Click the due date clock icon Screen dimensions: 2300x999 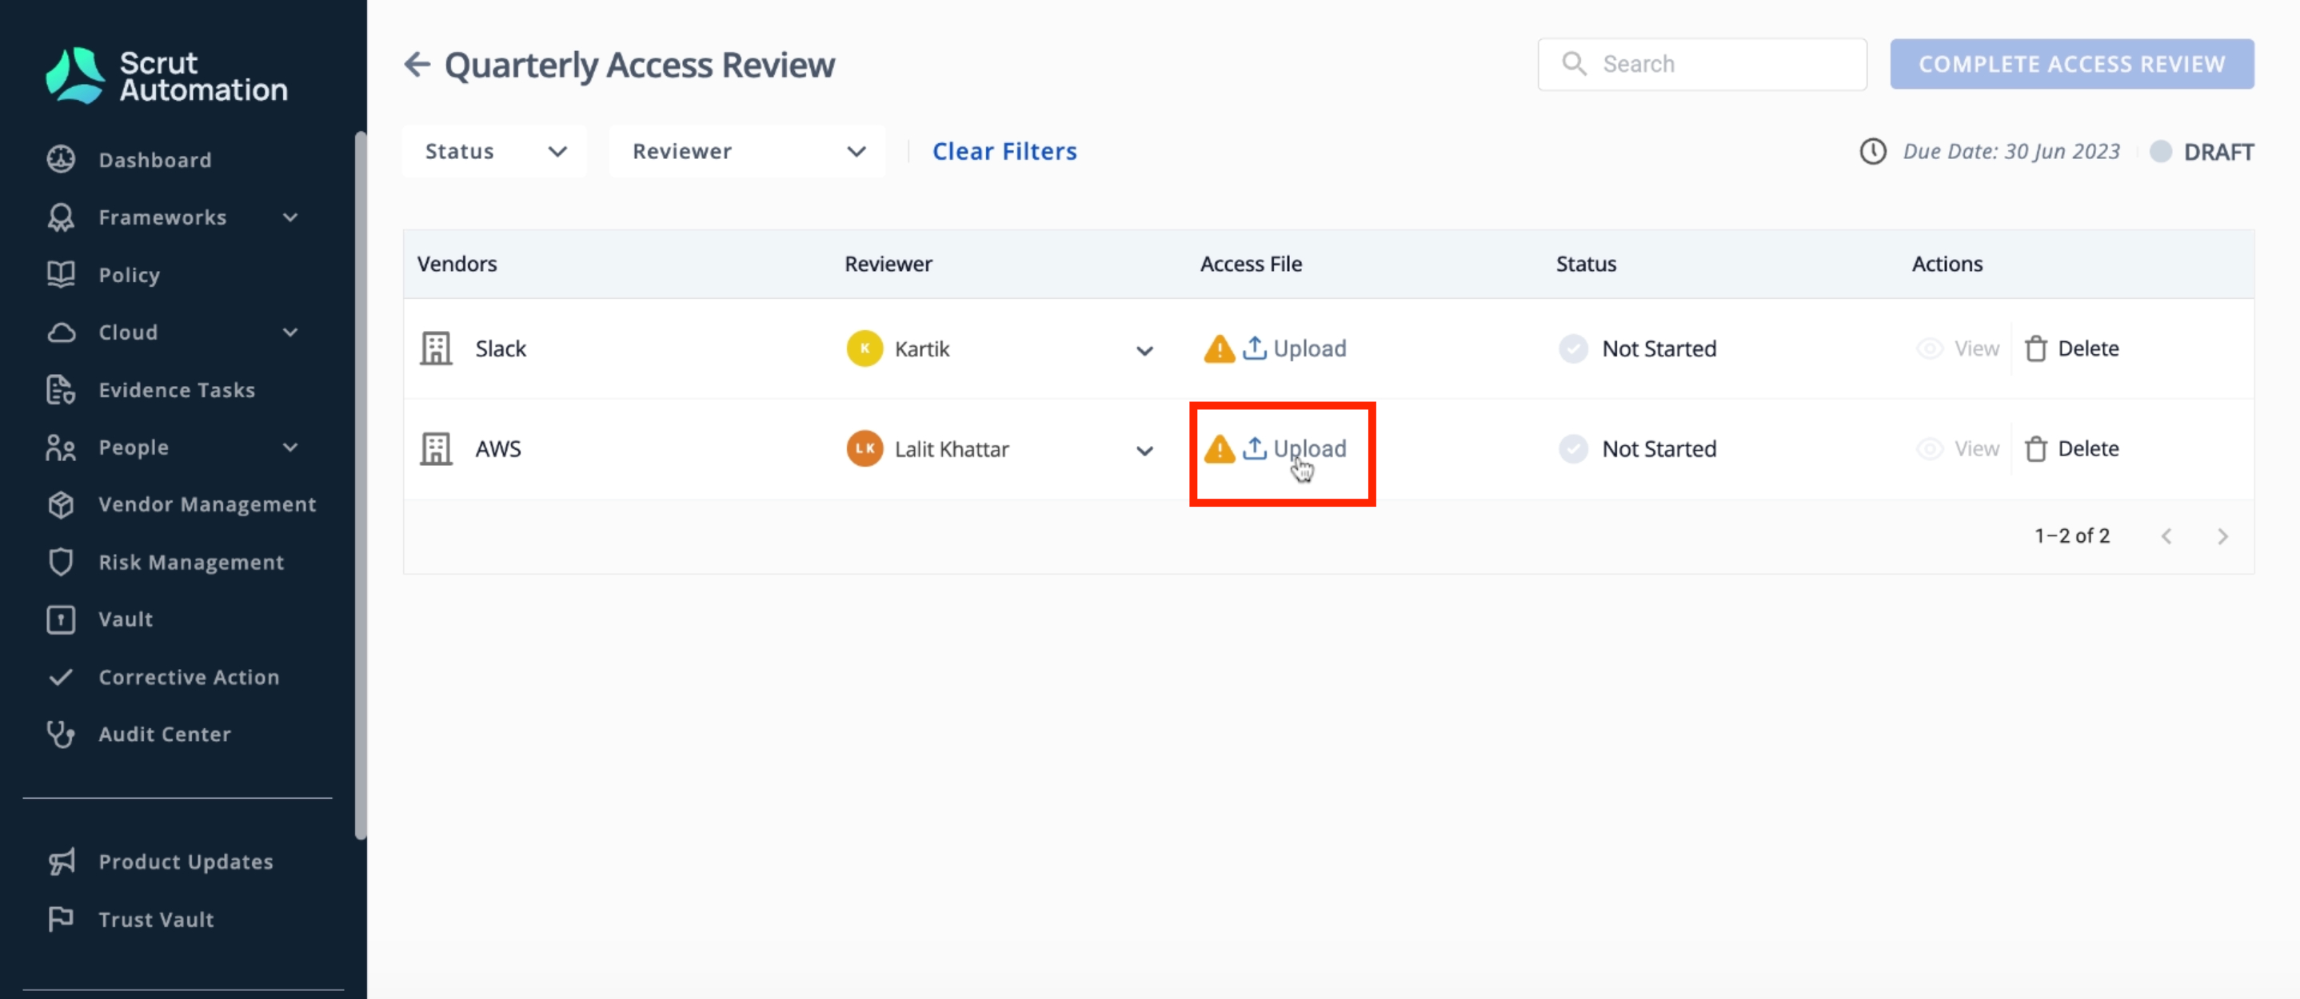[1872, 152]
